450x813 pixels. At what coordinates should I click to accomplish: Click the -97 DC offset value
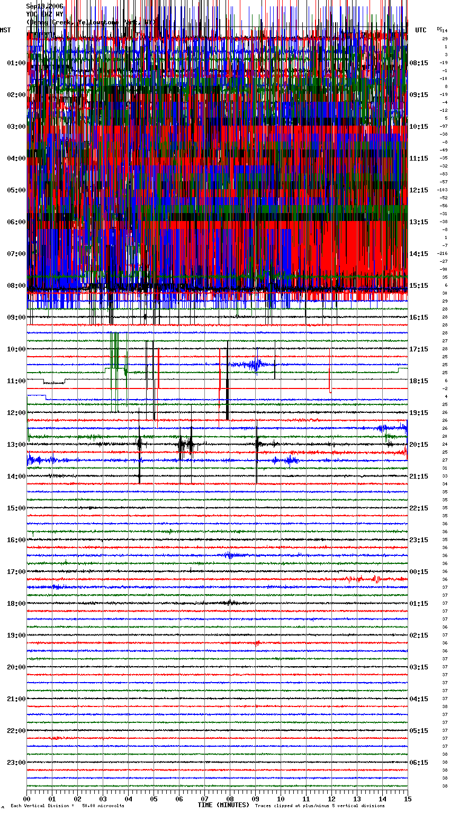tap(444, 127)
